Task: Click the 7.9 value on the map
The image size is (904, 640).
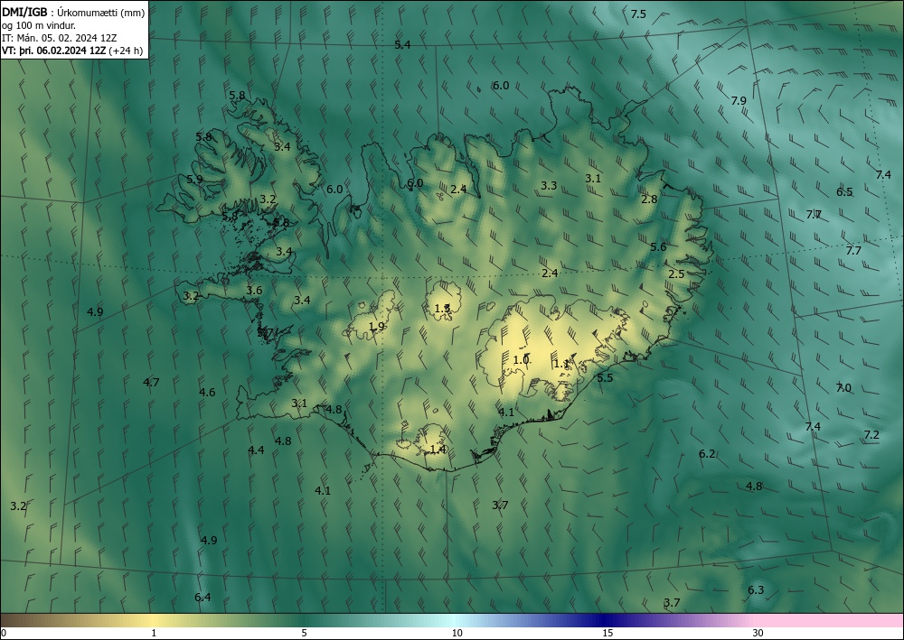Action: (x=739, y=101)
